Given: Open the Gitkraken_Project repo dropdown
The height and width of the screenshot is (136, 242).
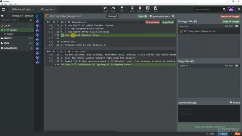Looking at the screenshot, I should (23, 9).
